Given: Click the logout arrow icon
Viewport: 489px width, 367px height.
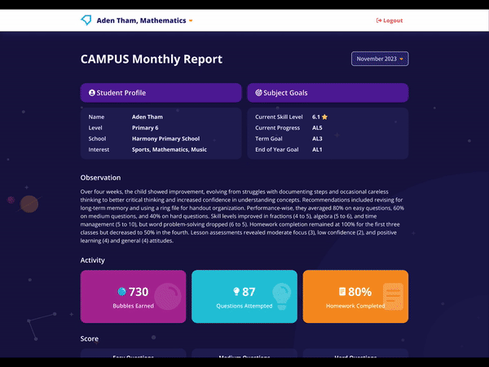Looking at the screenshot, I should (379, 20).
